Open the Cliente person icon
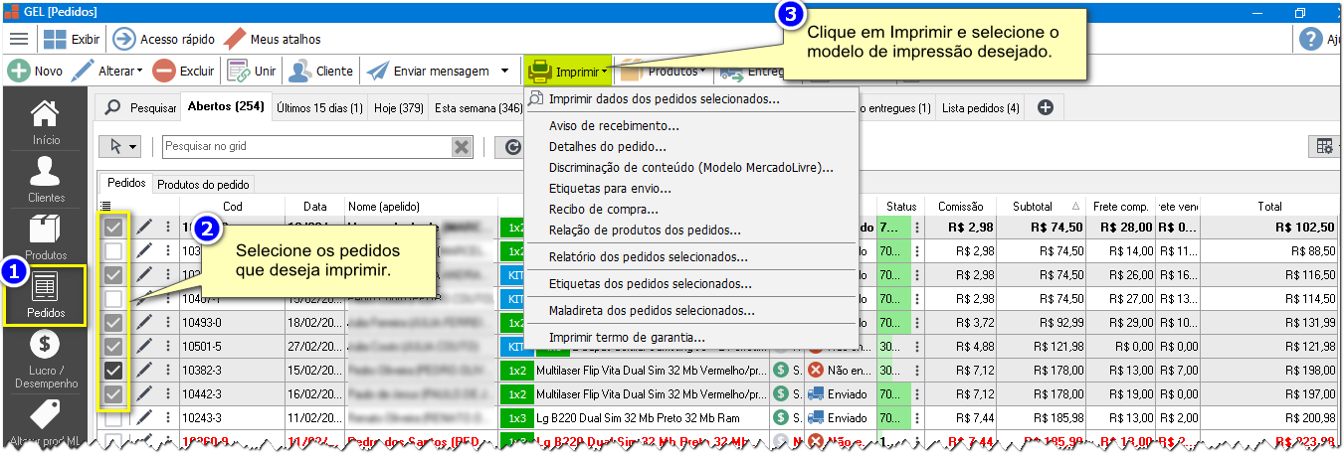The image size is (1344, 460). 298,72
